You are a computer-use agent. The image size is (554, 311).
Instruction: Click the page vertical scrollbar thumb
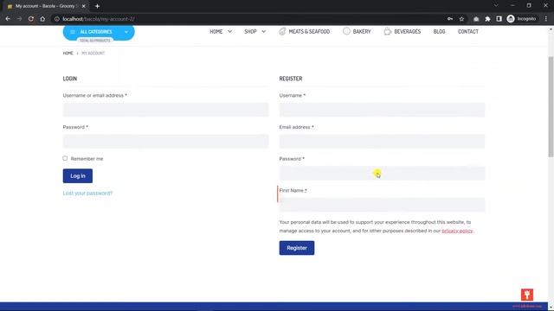click(x=551, y=106)
